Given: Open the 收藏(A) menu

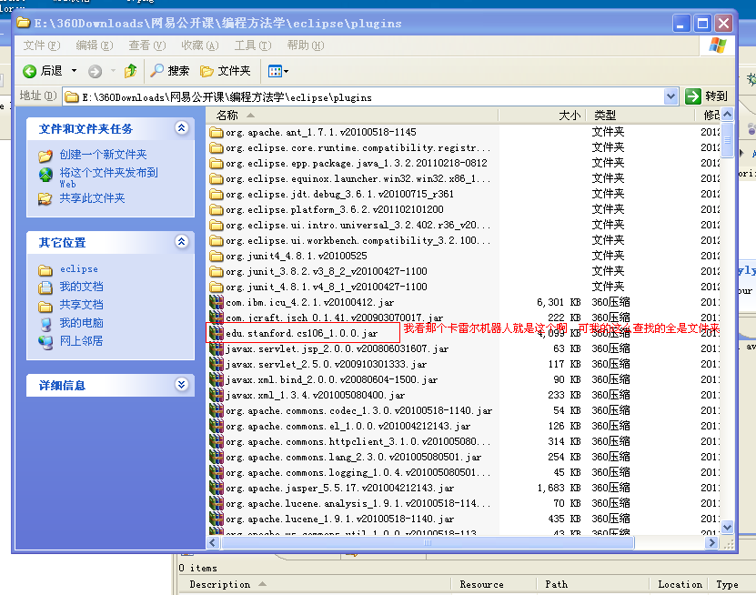Looking at the screenshot, I should (x=199, y=45).
